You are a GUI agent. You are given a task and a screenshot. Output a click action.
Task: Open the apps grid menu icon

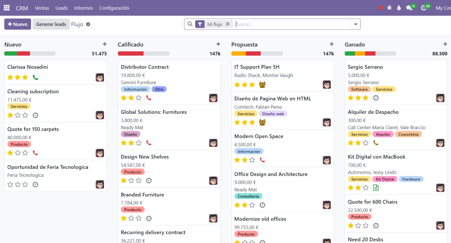click(7, 8)
